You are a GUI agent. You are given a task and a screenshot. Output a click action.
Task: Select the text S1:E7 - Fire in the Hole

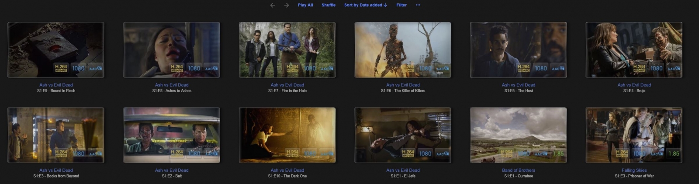(287, 91)
